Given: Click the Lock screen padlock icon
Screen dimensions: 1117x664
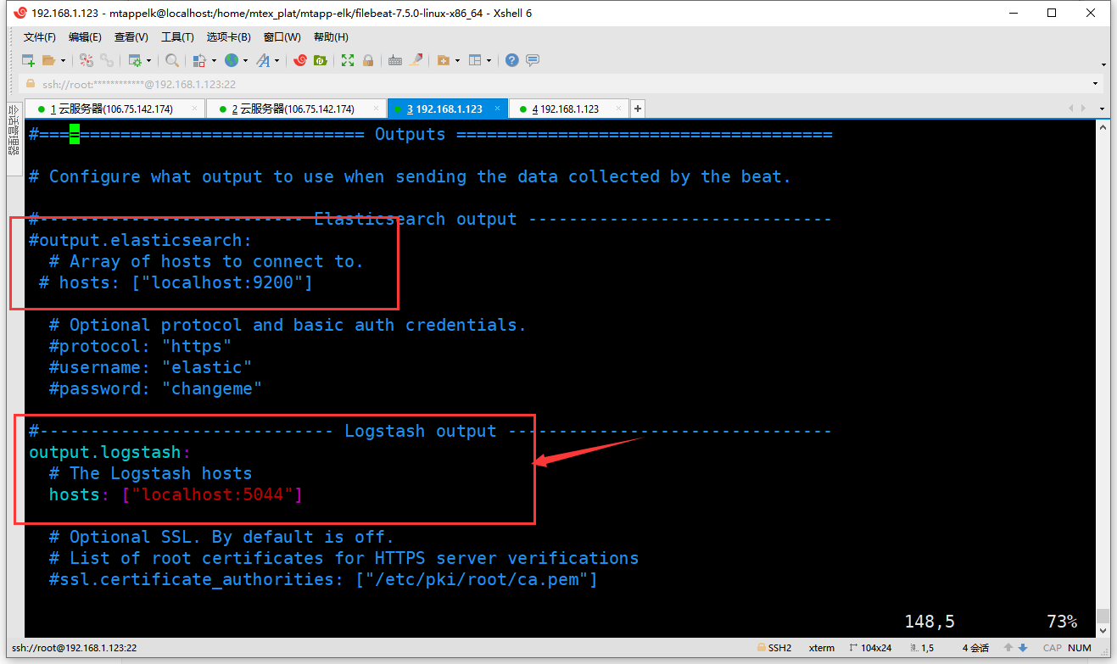Looking at the screenshot, I should tap(368, 60).
